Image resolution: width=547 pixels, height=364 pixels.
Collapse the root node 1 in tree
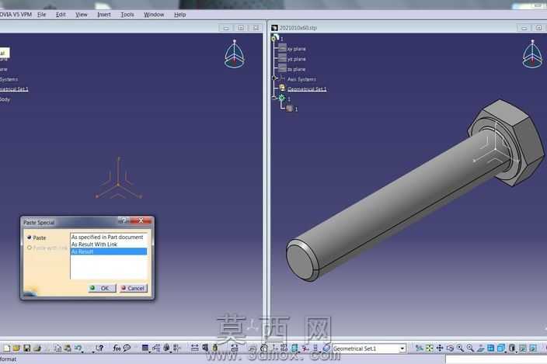click(274, 37)
